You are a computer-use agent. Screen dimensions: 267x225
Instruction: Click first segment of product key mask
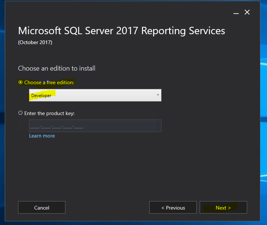[35, 127]
